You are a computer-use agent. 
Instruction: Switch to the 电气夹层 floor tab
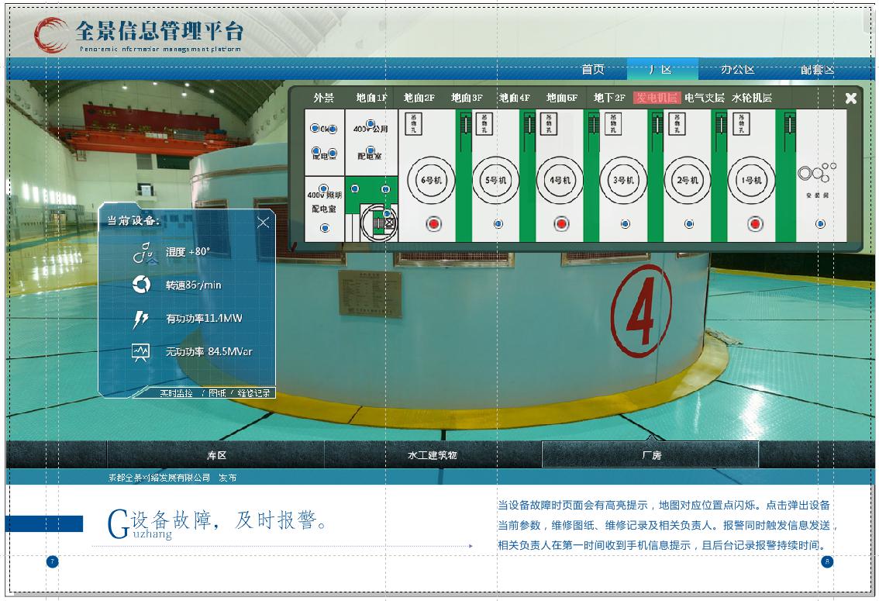pyautogui.click(x=705, y=98)
